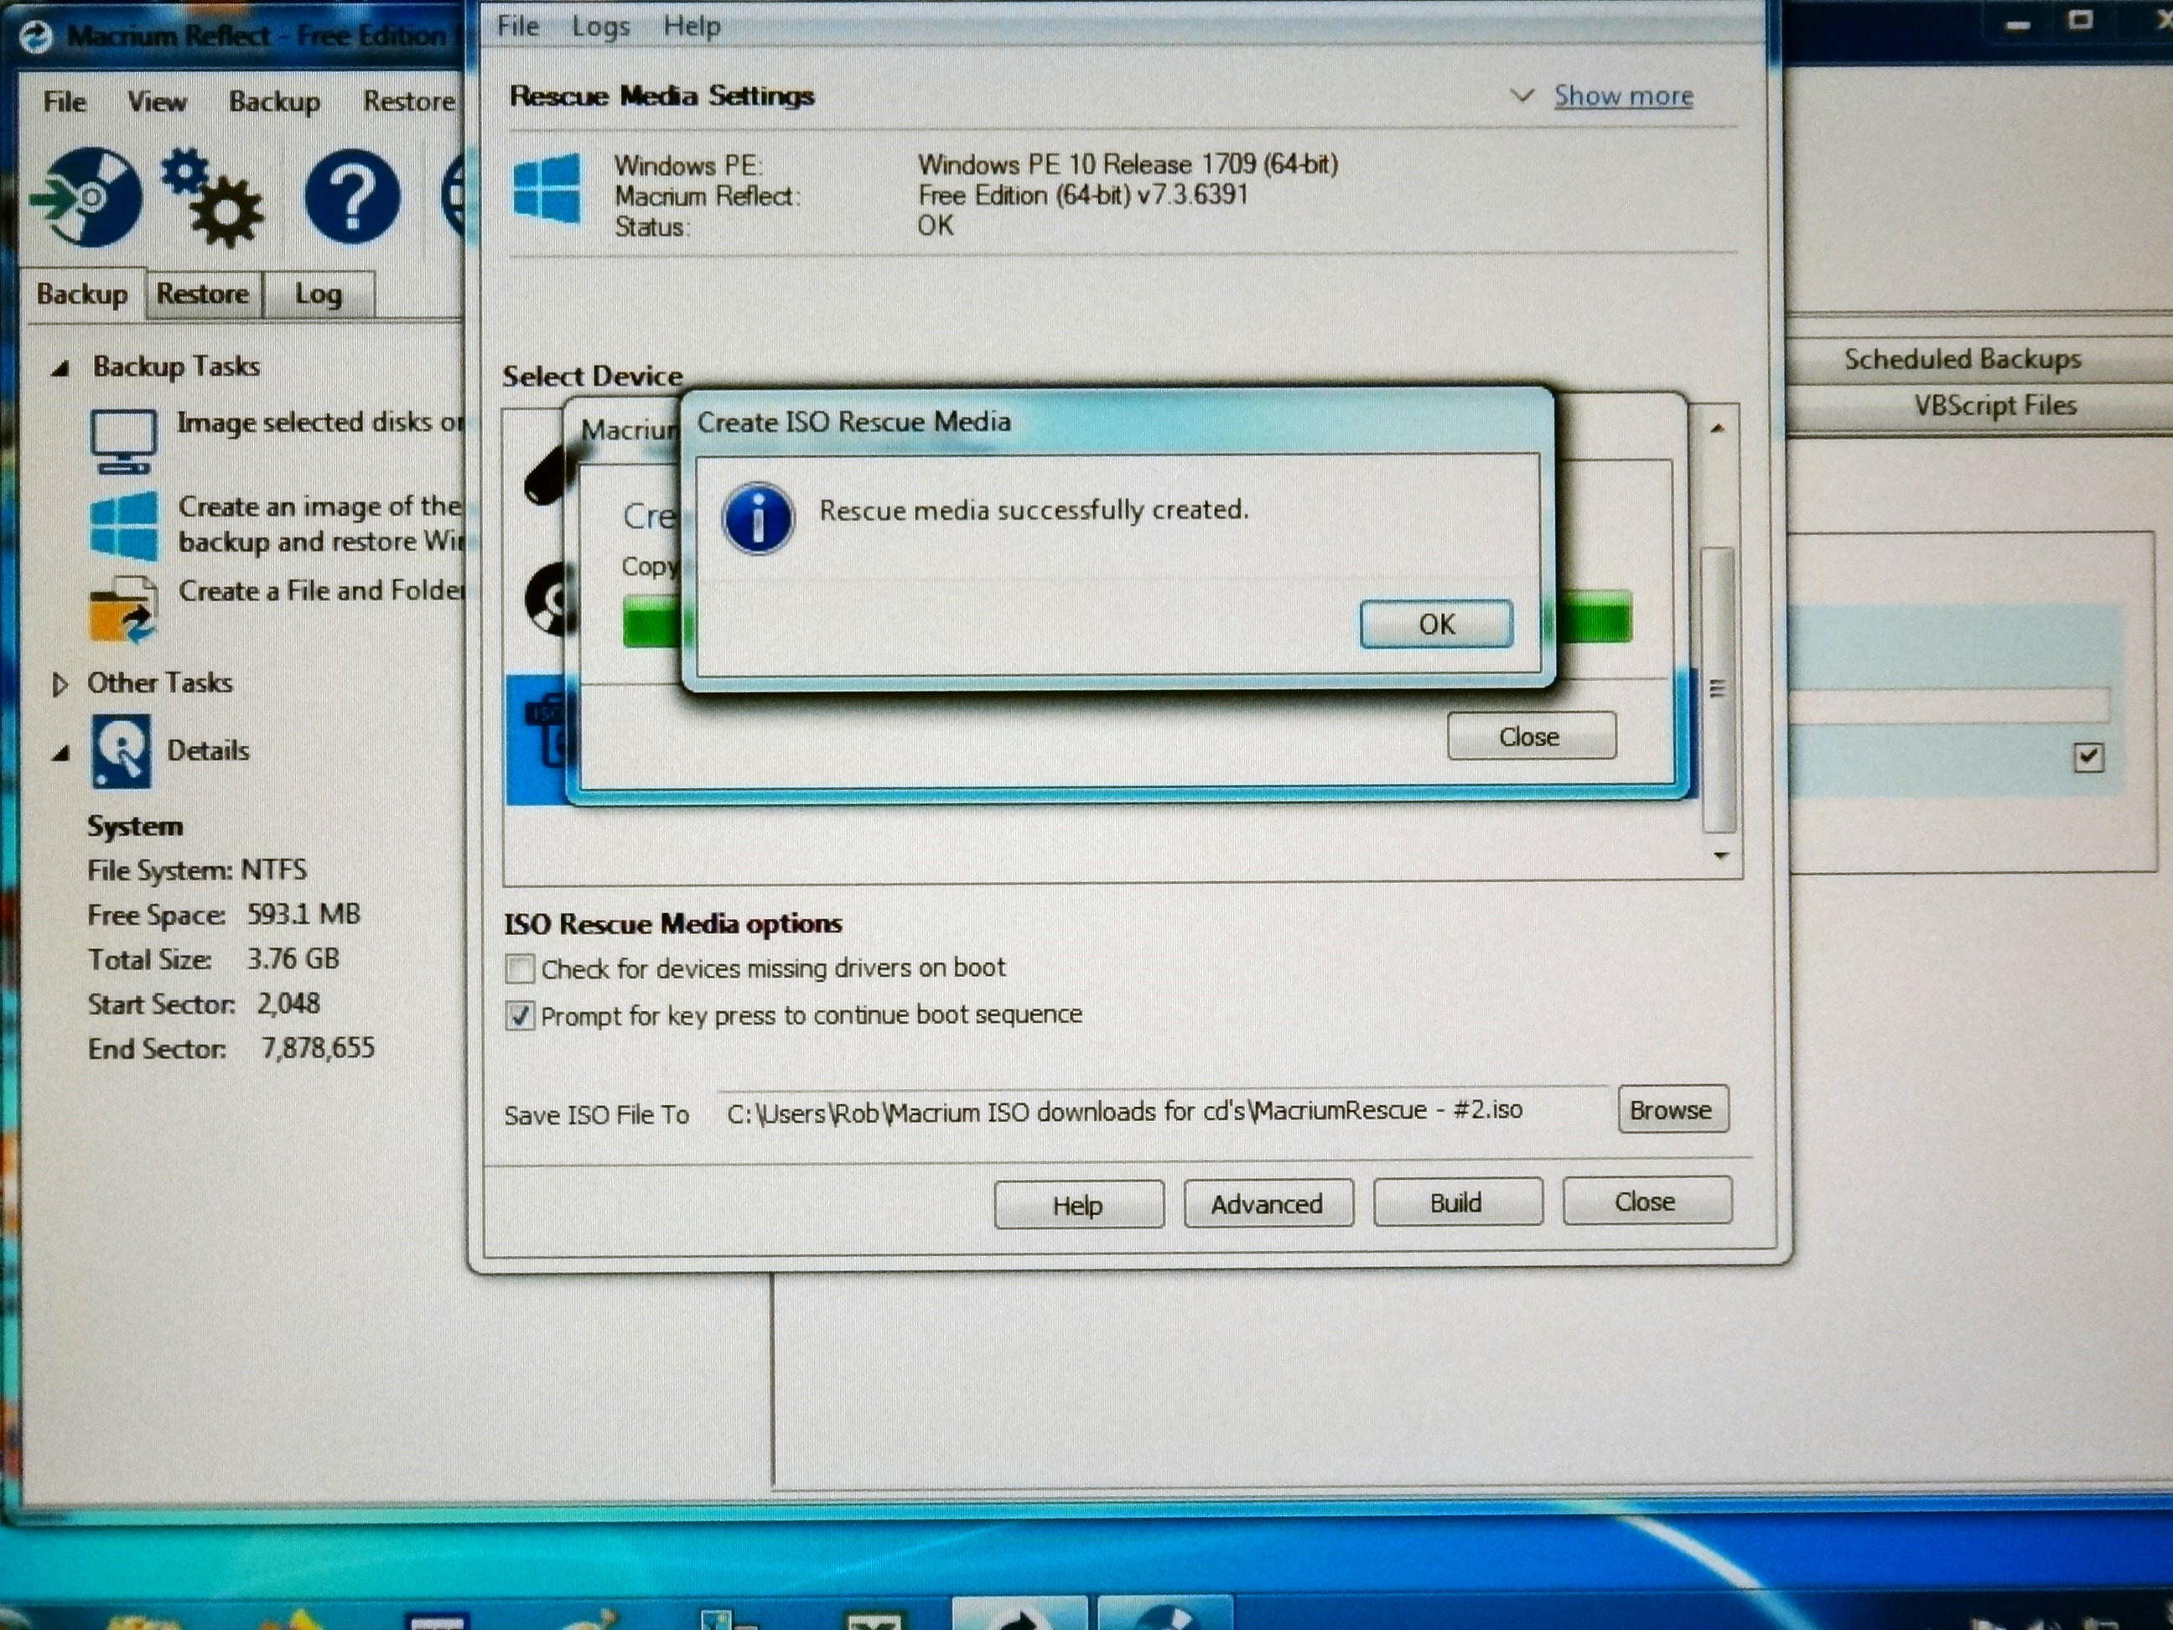Screen dimensions: 2173x1630
Task: Click the File and Folder backup icon
Action: (x=122, y=610)
